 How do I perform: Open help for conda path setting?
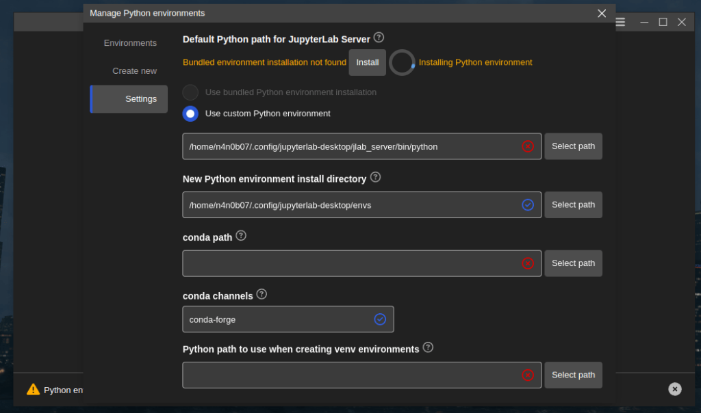click(240, 235)
